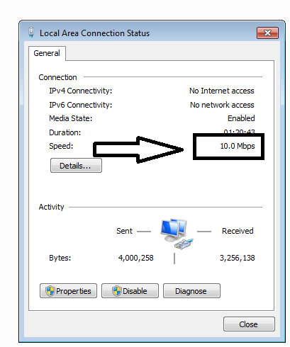Click the IPv4 Connectivity label
Viewport: 290px width, 347px height.
[x=81, y=91]
